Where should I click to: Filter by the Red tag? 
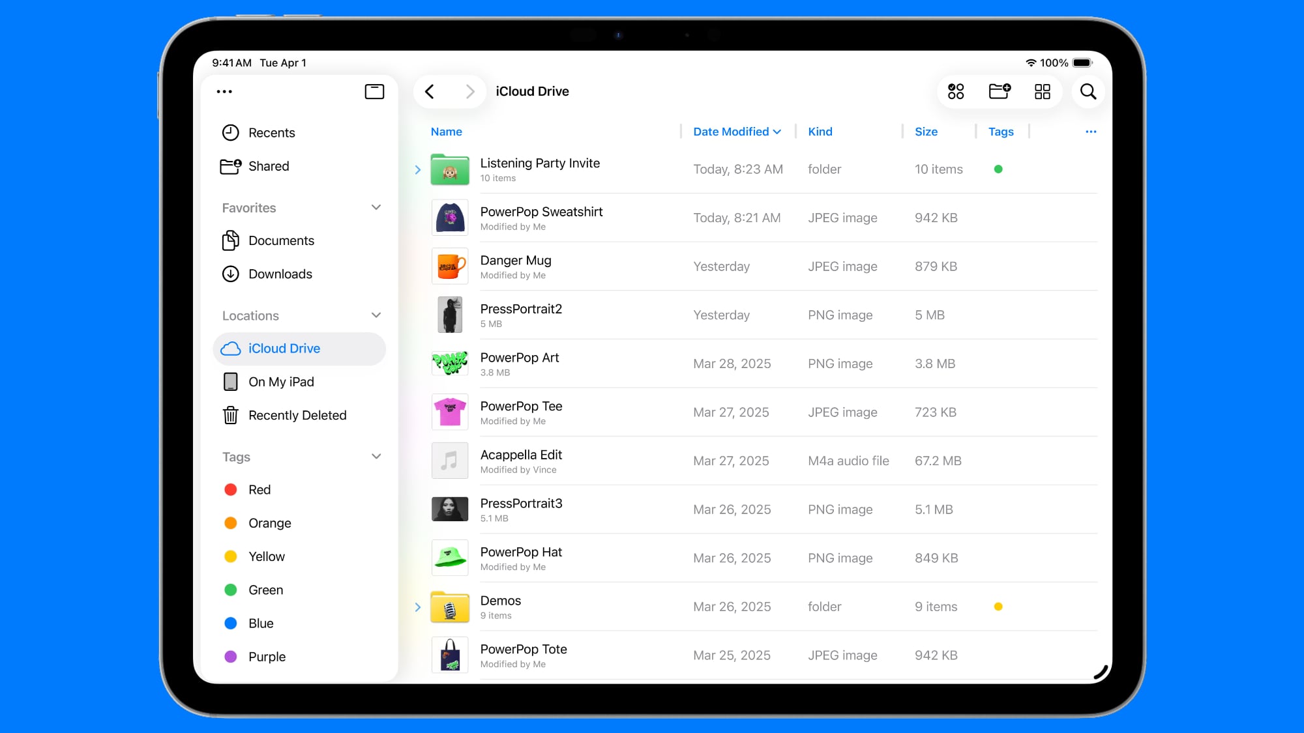pyautogui.click(x=300, y=490)
